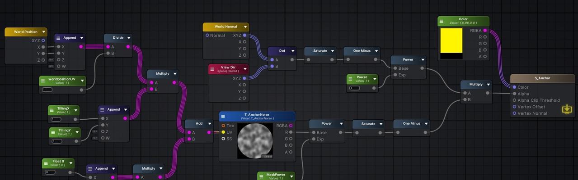Select the S_Anchor node title
Image resolution: width=578 pixels, height=180 pixels.
[542, 78]
